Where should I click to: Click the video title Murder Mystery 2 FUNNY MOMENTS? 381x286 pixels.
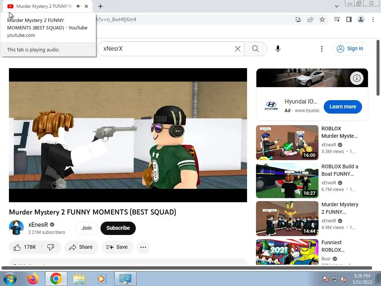(92, 212)
